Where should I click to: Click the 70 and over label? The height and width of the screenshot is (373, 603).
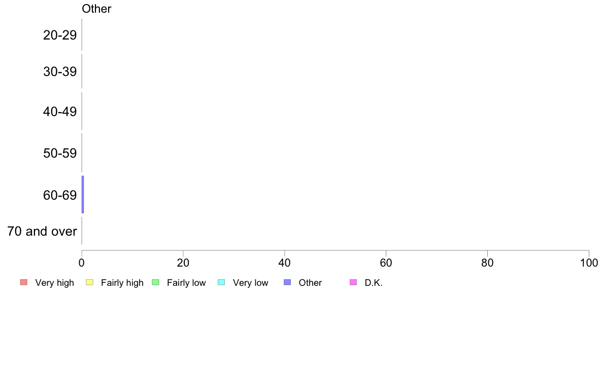point(42,231)
